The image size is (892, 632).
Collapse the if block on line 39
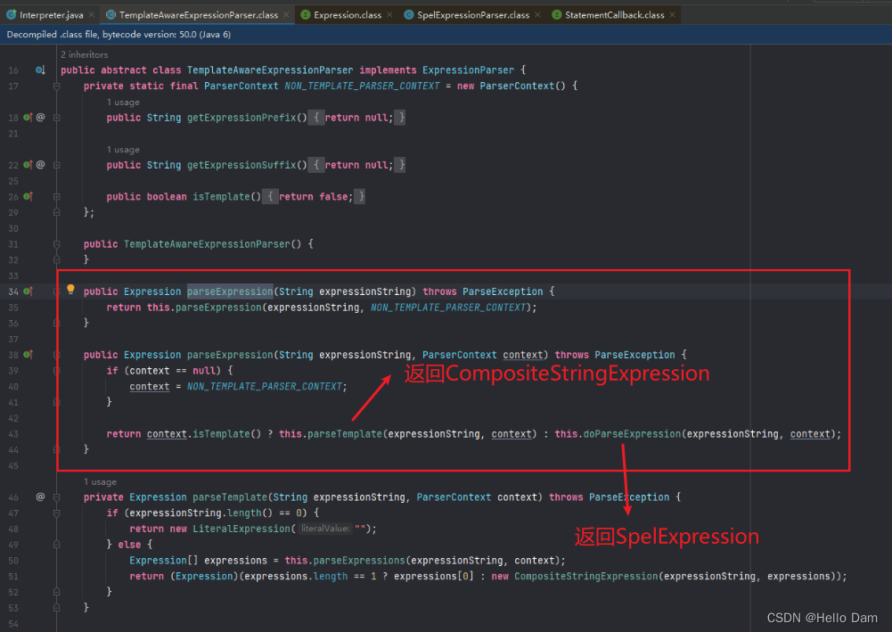(x=56, y=371)
